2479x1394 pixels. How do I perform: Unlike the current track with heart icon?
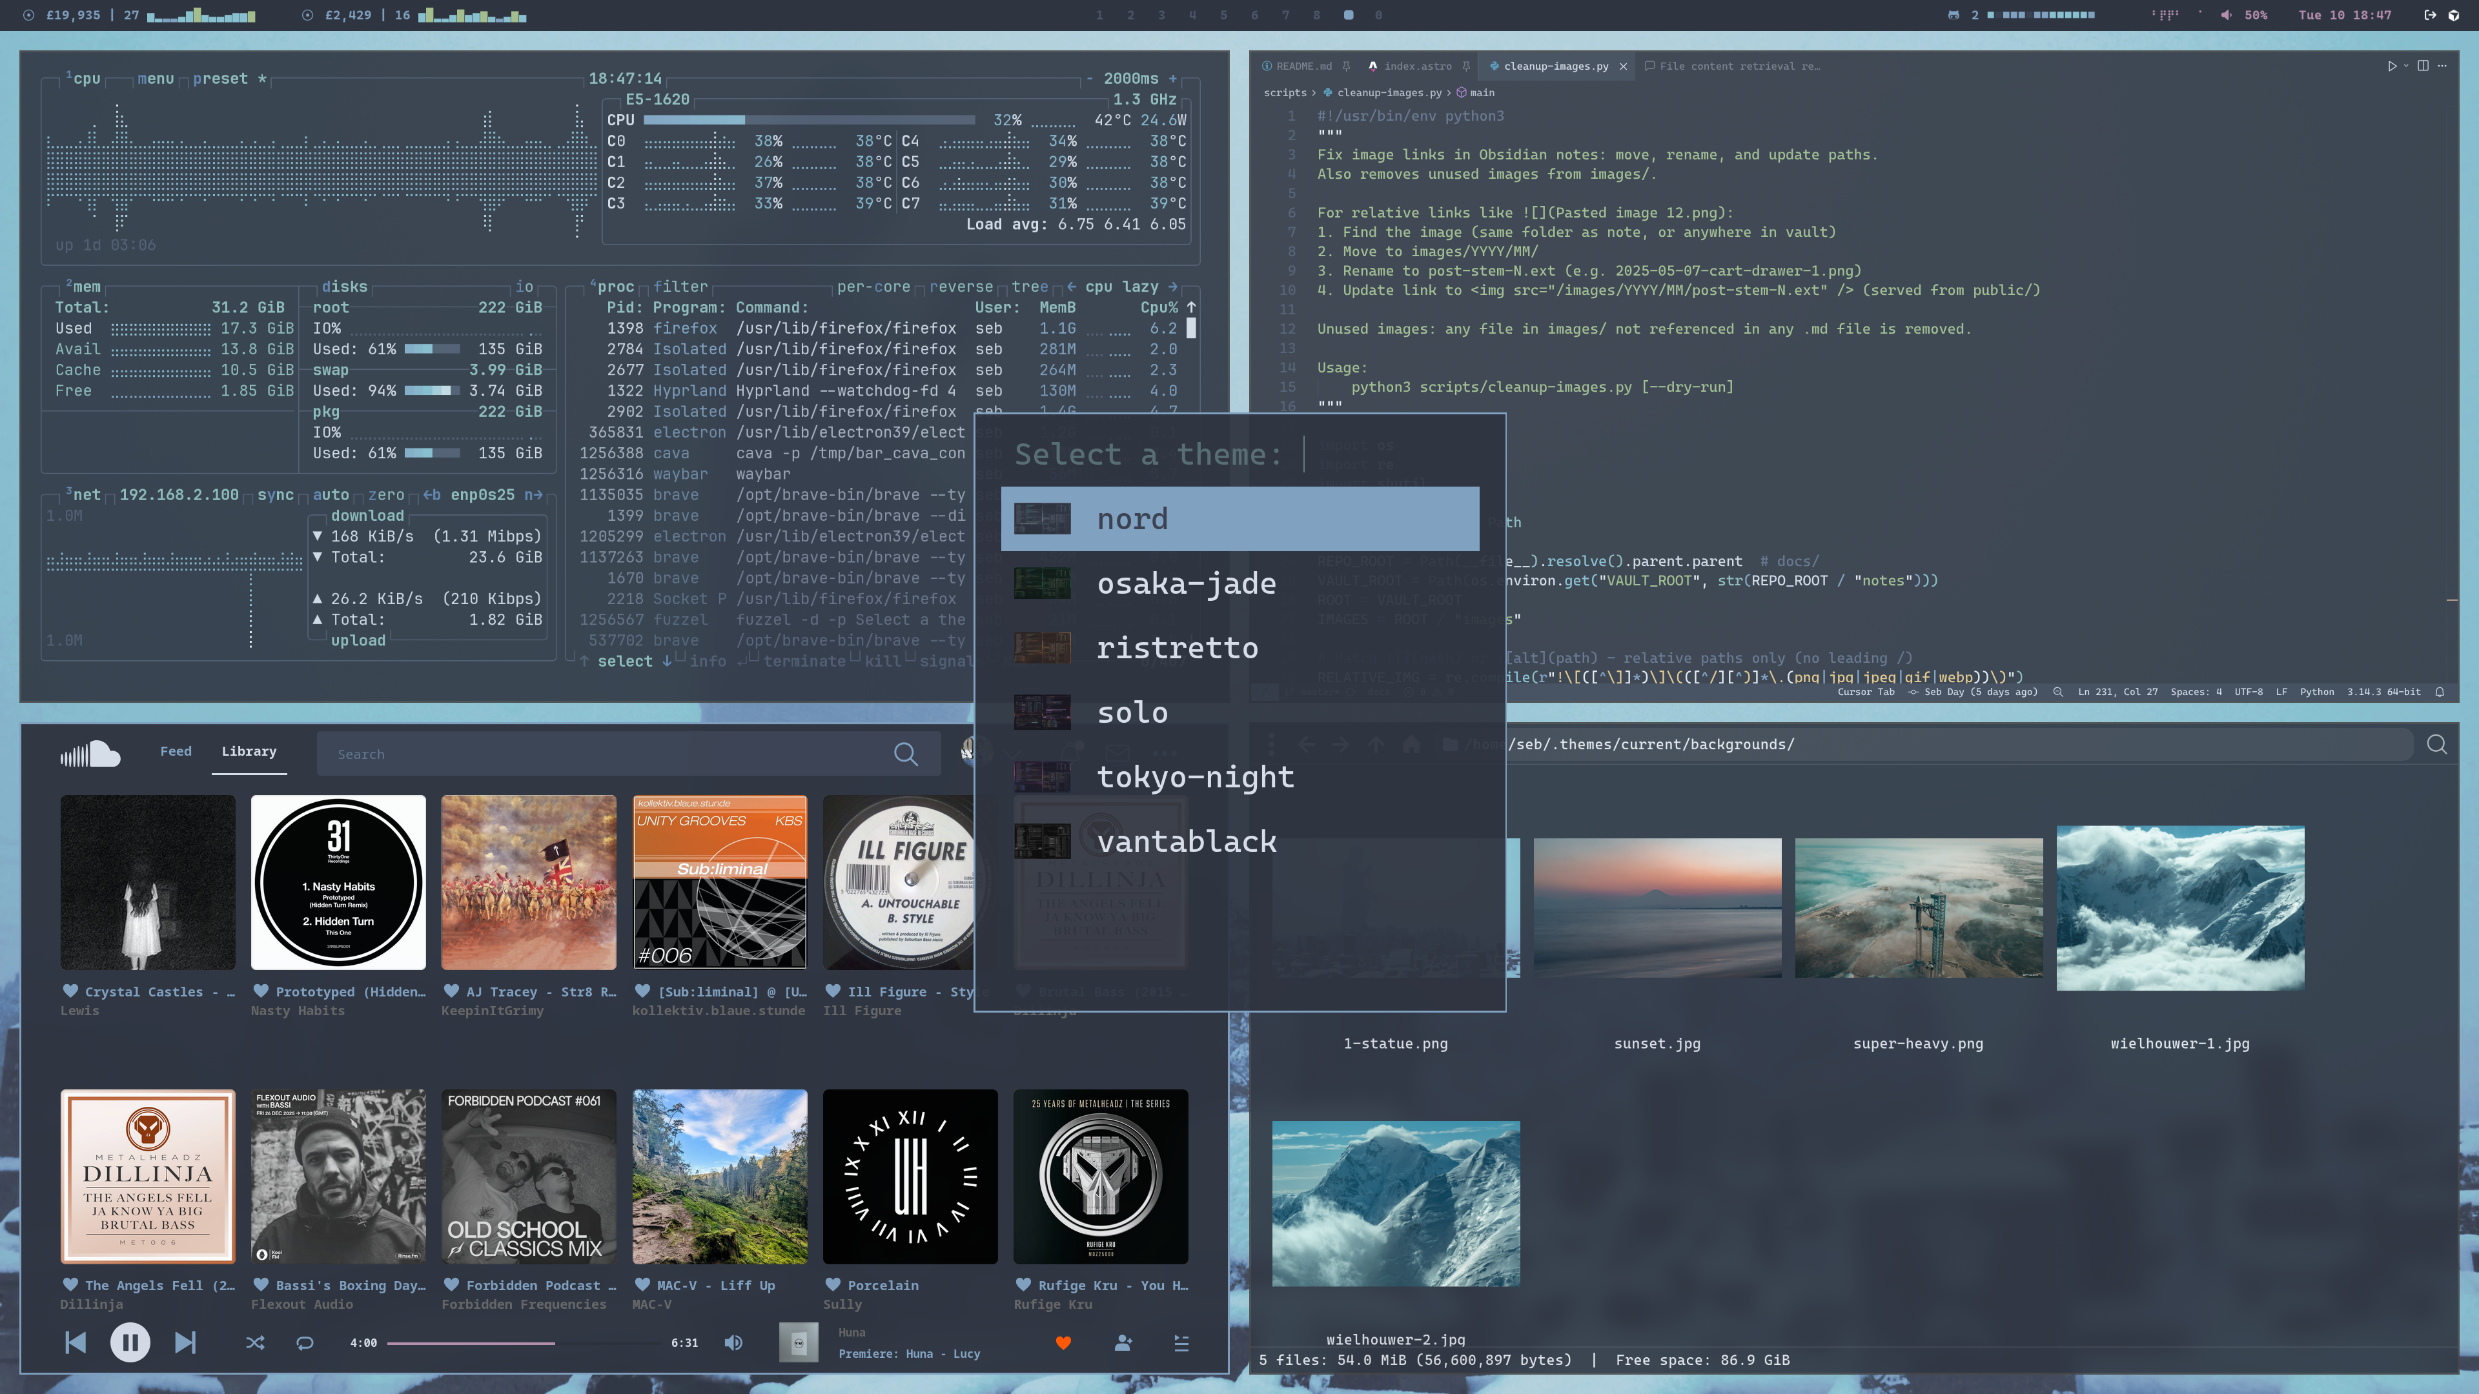(1063, 1343)
